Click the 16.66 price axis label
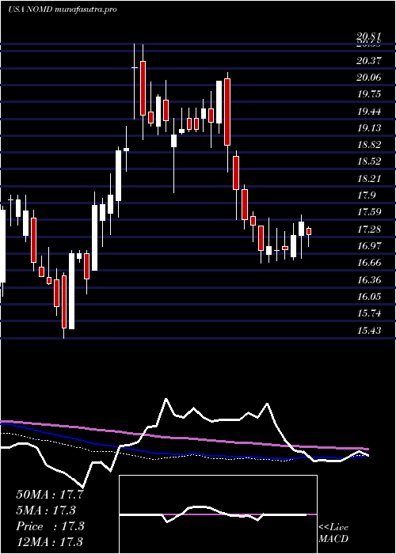 point(369,264)
